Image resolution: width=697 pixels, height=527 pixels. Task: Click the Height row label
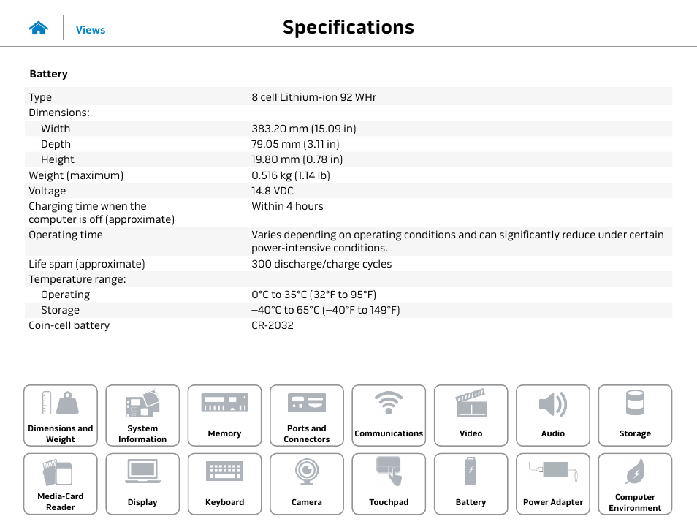pos(57,159)
